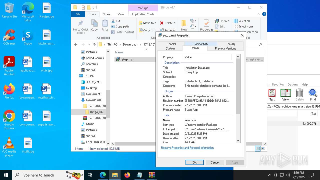The width and height of the screenshot is (320, 180).
Task: Open recent locations dropdown chevron
Action: coord(89,44)
